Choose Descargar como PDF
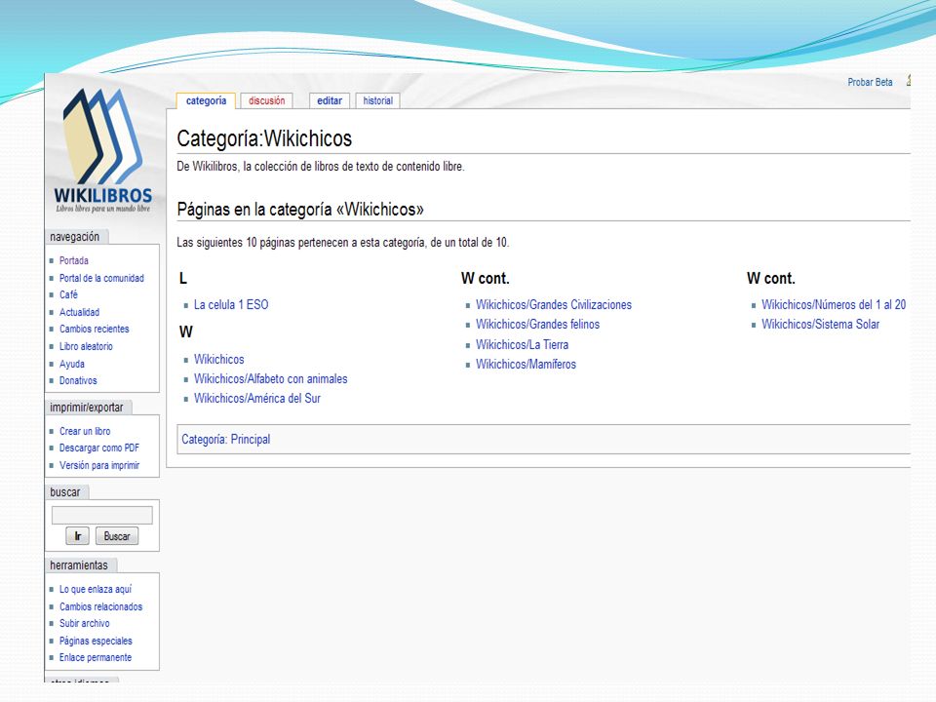The width and height of the screenshot is (936, 702). click(99, 448)
